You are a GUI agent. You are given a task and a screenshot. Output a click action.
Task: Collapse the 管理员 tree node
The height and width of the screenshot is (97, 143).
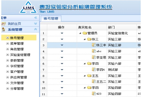click(x=80, y=33)
